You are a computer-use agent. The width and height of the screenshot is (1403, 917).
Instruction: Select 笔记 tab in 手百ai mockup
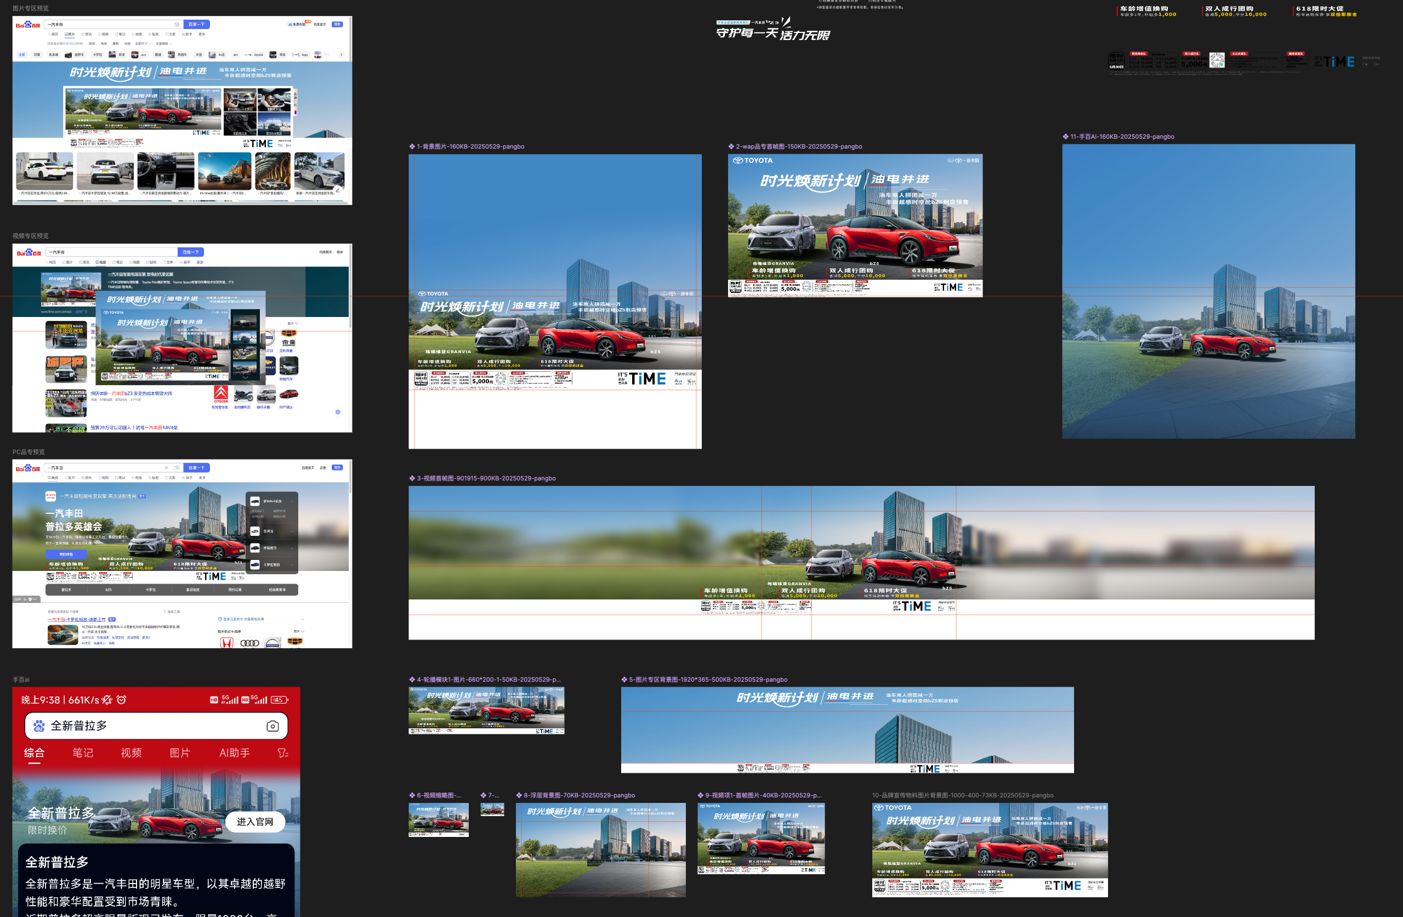pos(83,753)
